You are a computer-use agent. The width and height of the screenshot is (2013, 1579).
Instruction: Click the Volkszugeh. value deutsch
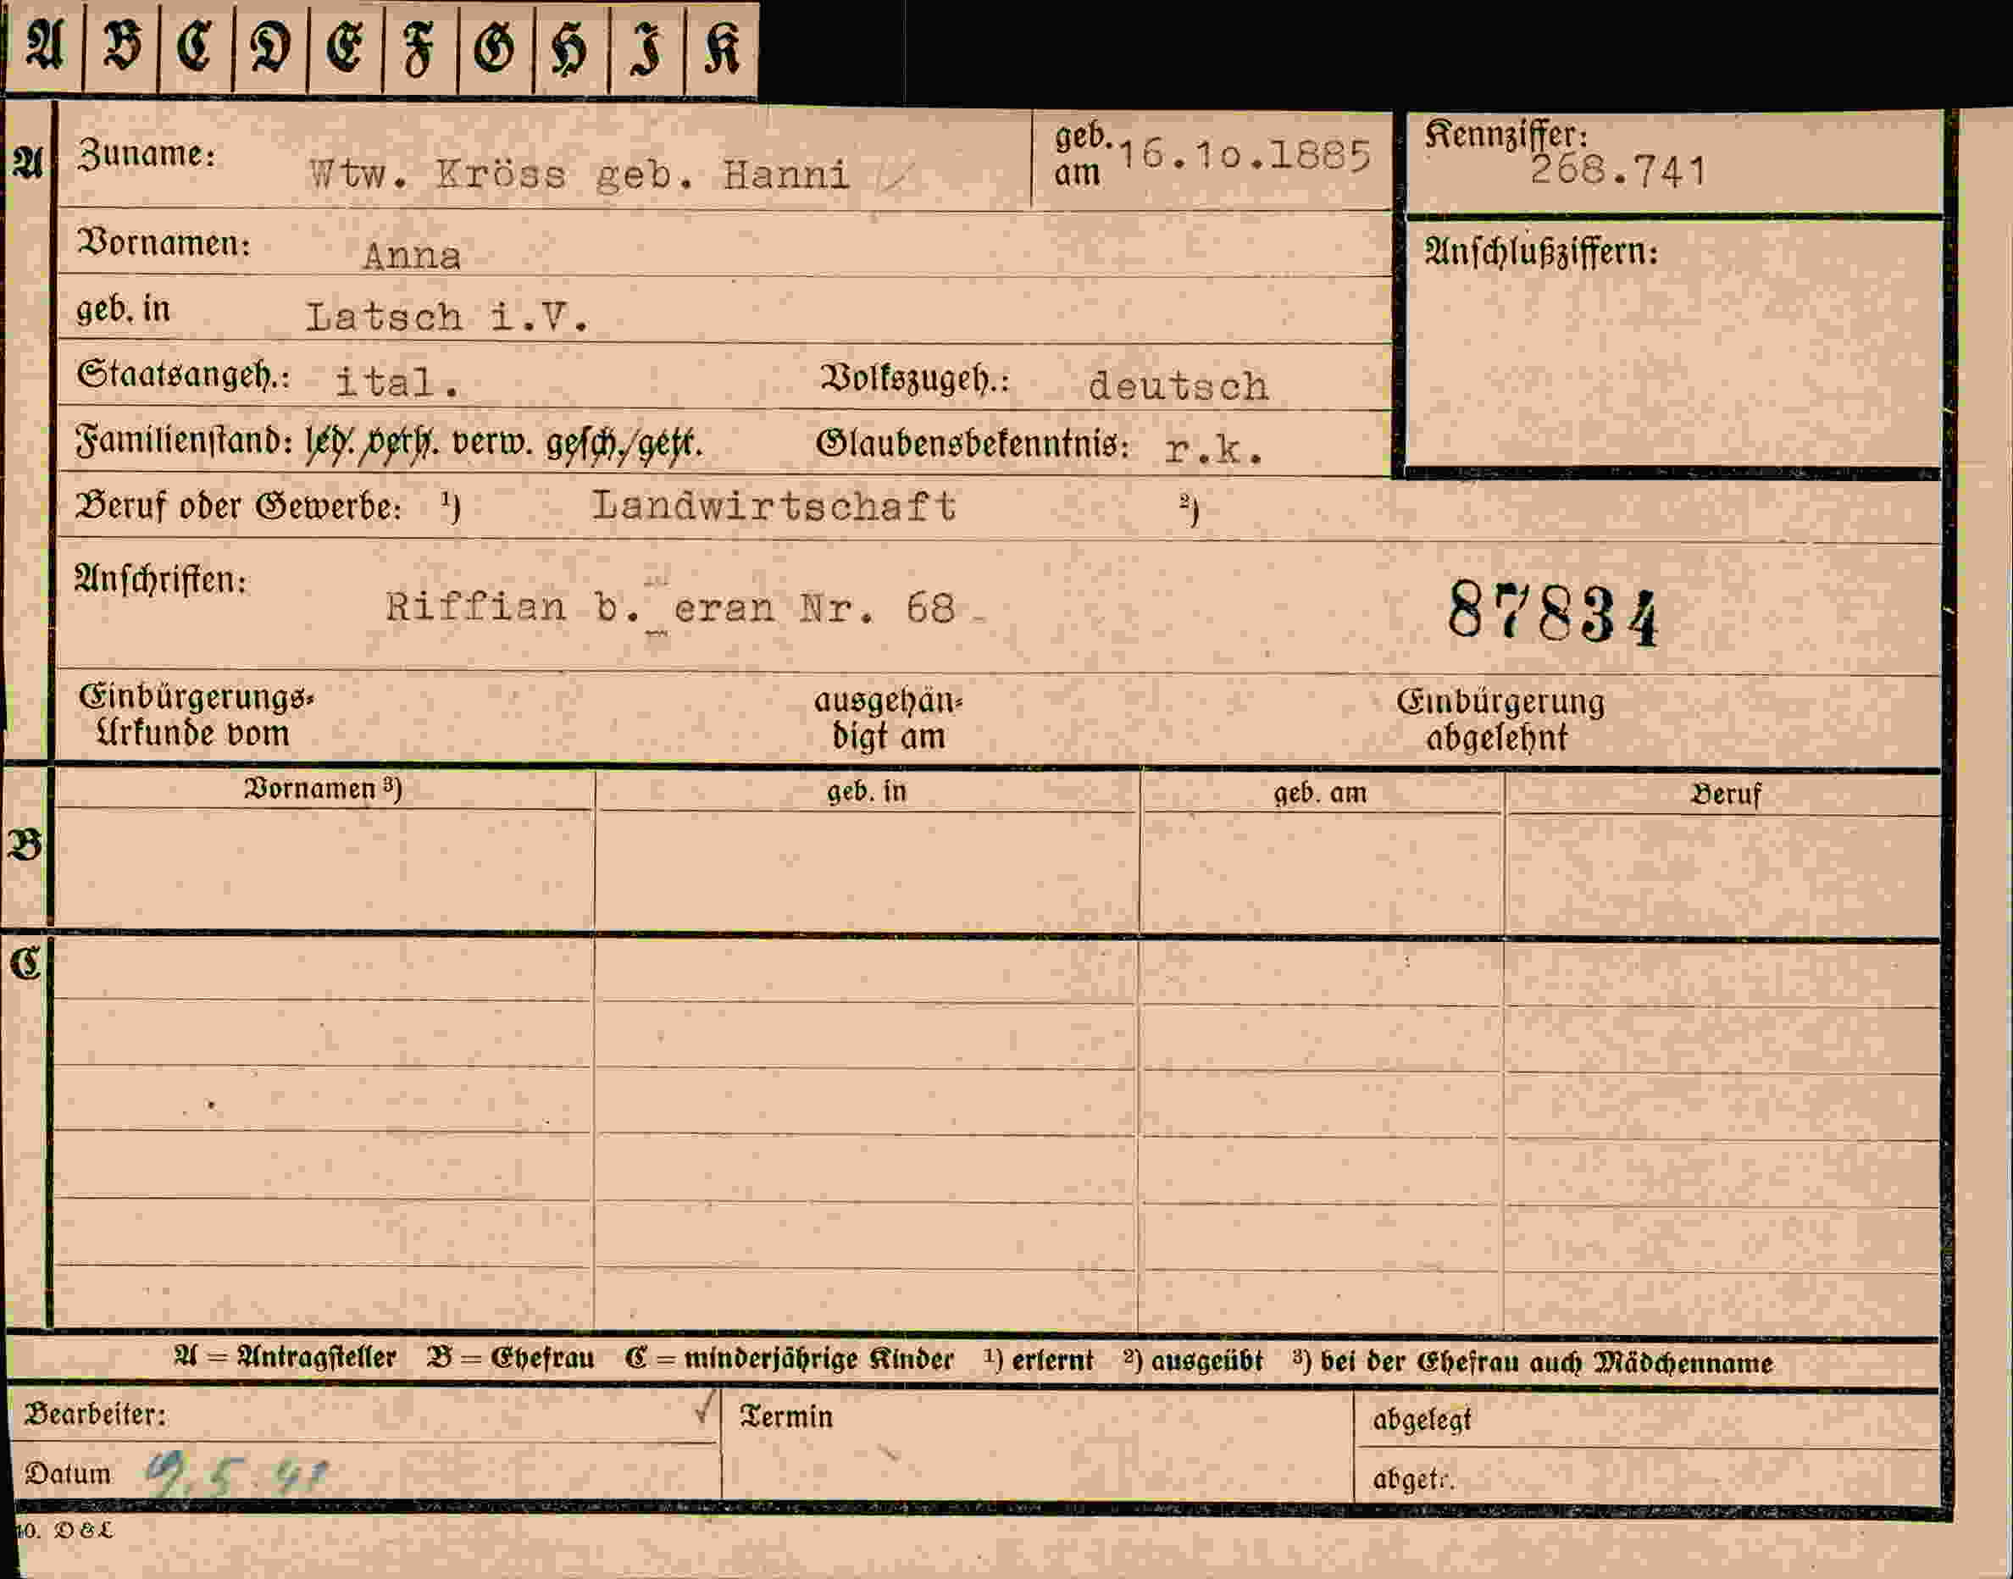click(1179, 385)
